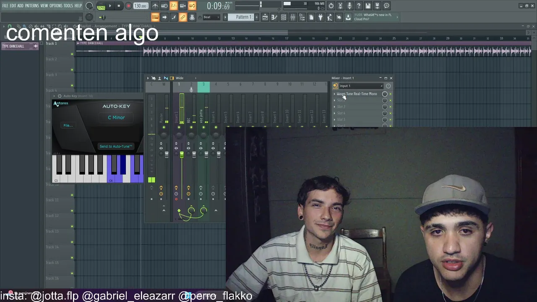Image resolution: width=537 pixels, height=302 pixels.
Task: Click the File... button in Auto-Key
Action: pyautogui.click(x=68, y=125)
